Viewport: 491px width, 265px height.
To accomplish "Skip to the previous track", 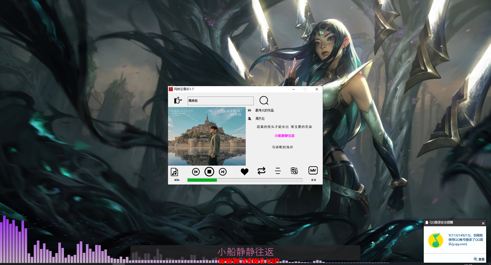I will click(196, 172).
